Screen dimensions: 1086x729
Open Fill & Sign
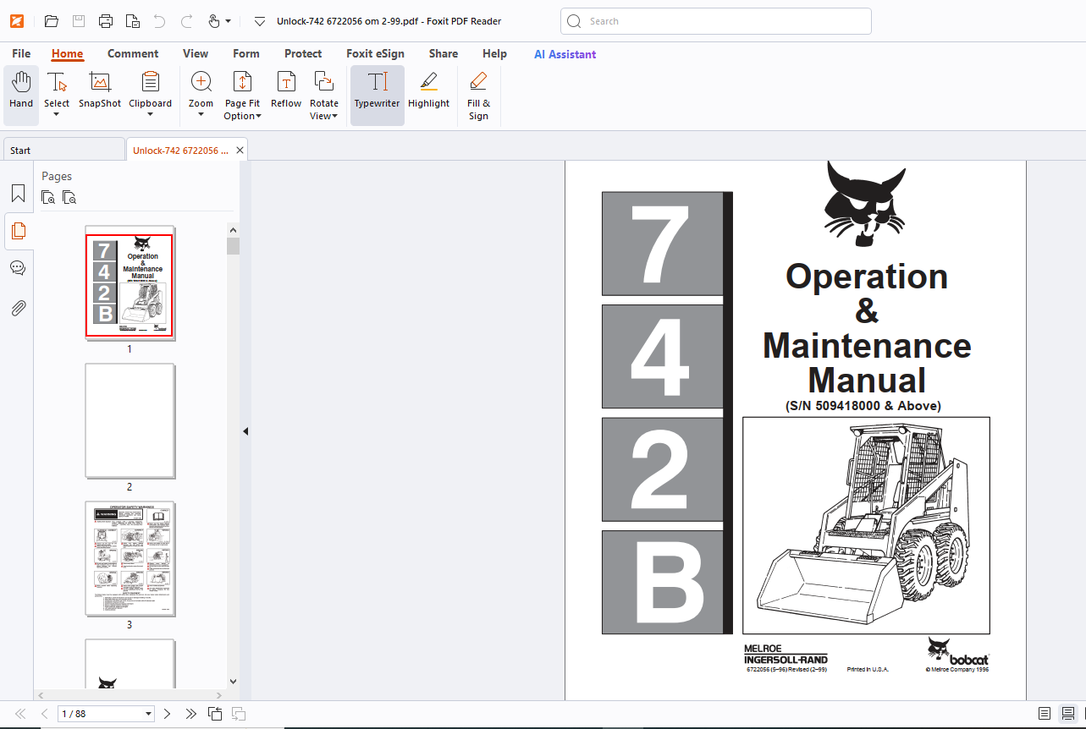478,96
